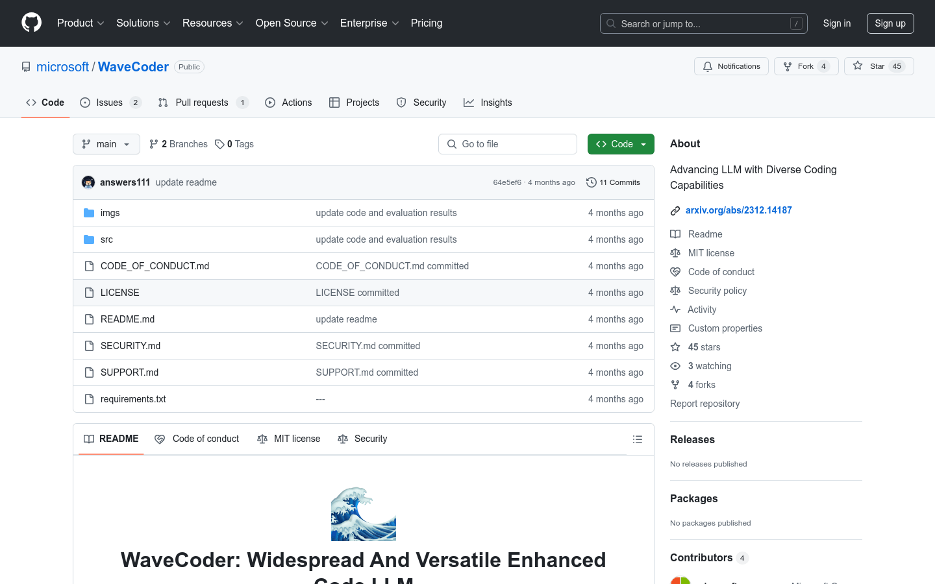
Task: Sign in to GitHub
Action: click(837, 23)
